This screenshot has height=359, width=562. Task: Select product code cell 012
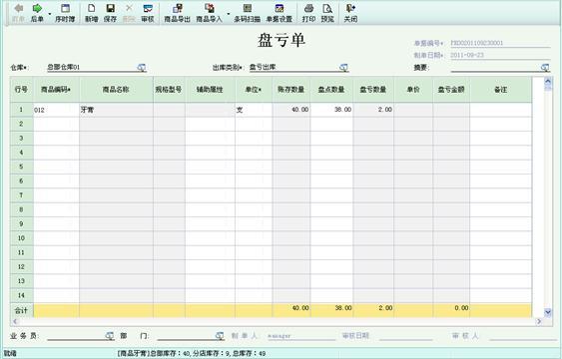(x=56, y=110)
